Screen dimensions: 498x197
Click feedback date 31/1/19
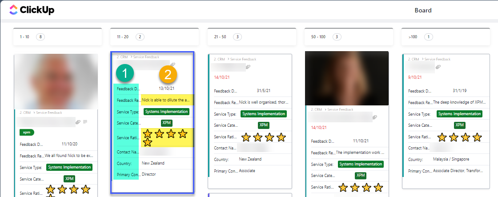(459, 91)
